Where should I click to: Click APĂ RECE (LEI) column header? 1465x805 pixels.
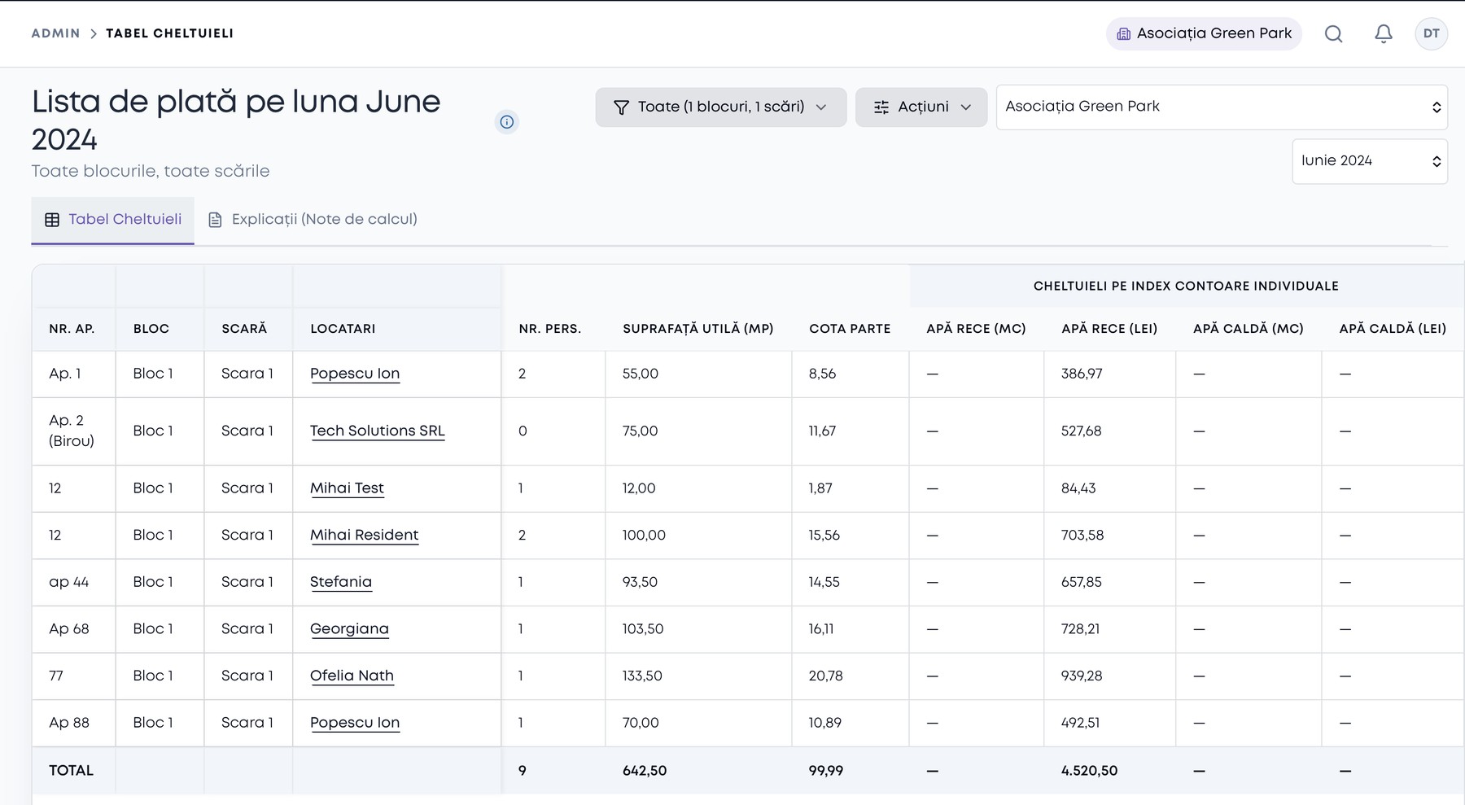click(1109, 329)
